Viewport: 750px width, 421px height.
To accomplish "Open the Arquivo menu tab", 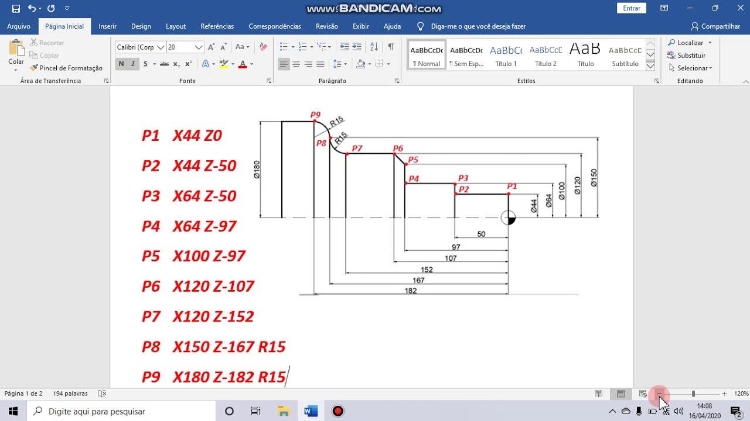I will click(x=19, y=26).
